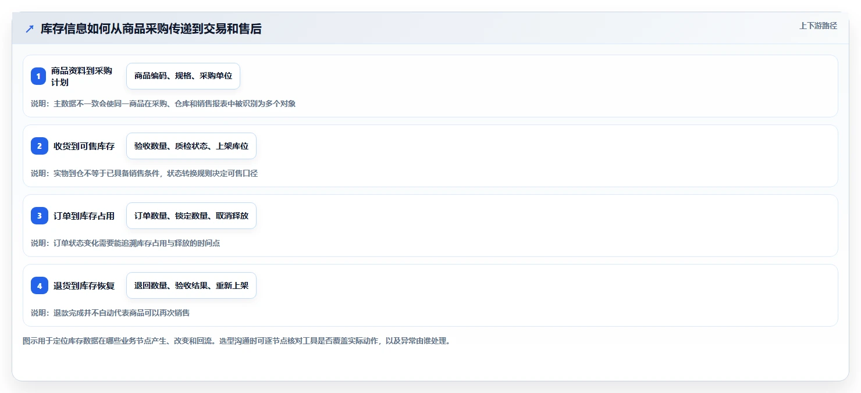861x393 pixels.
Task: Click the note about 实物到仓不等于已具备销售条件
Action: coord(144,173)
